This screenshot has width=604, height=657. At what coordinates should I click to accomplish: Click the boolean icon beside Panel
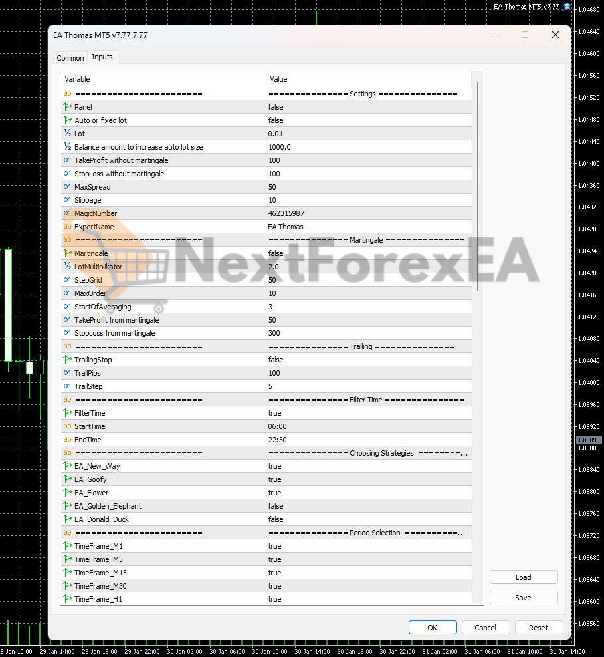67,107
